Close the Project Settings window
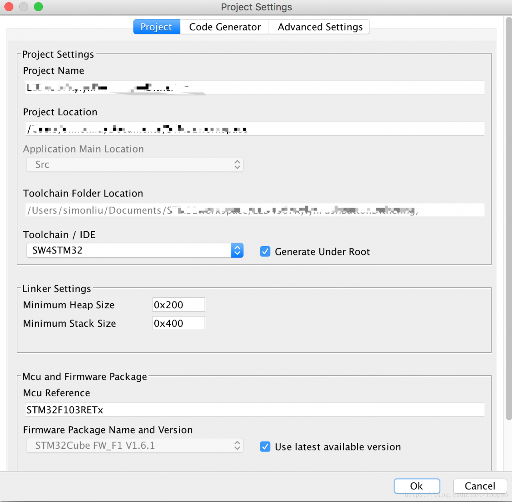Screen dimensions: 512x502 [x=9, y=7]
